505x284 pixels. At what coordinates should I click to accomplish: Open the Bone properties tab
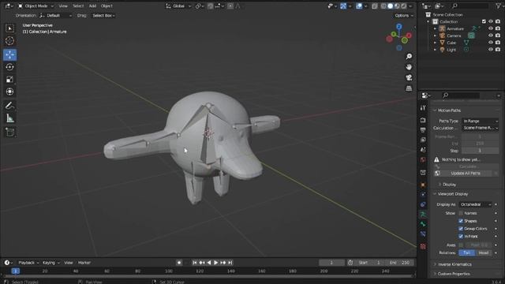(423, 224)
